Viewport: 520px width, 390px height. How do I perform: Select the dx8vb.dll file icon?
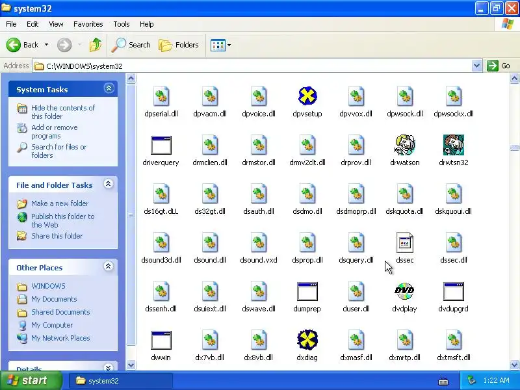pos(259,340)
